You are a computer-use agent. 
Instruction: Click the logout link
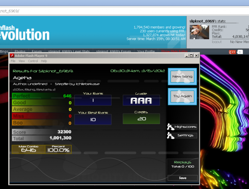[216, 42]
